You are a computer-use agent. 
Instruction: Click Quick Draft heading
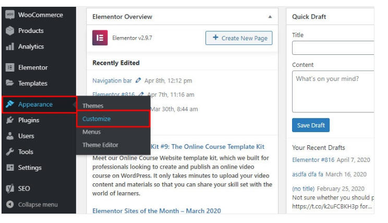309,17
